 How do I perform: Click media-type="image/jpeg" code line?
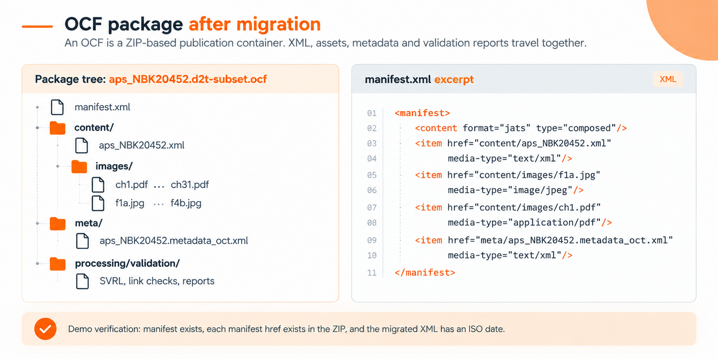pos(516,190)
